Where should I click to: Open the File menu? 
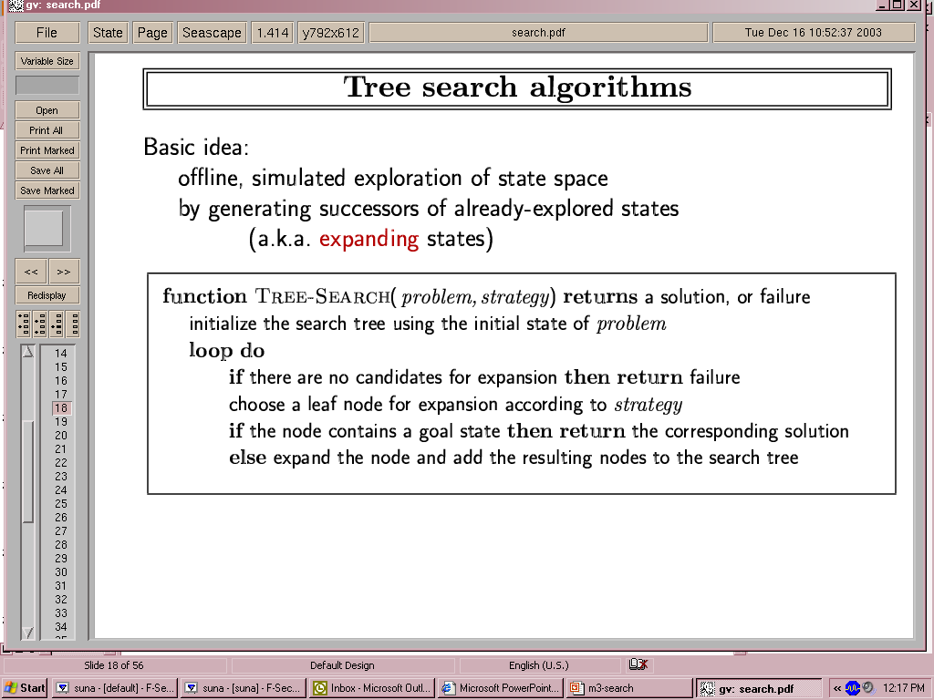click(47, 33)
